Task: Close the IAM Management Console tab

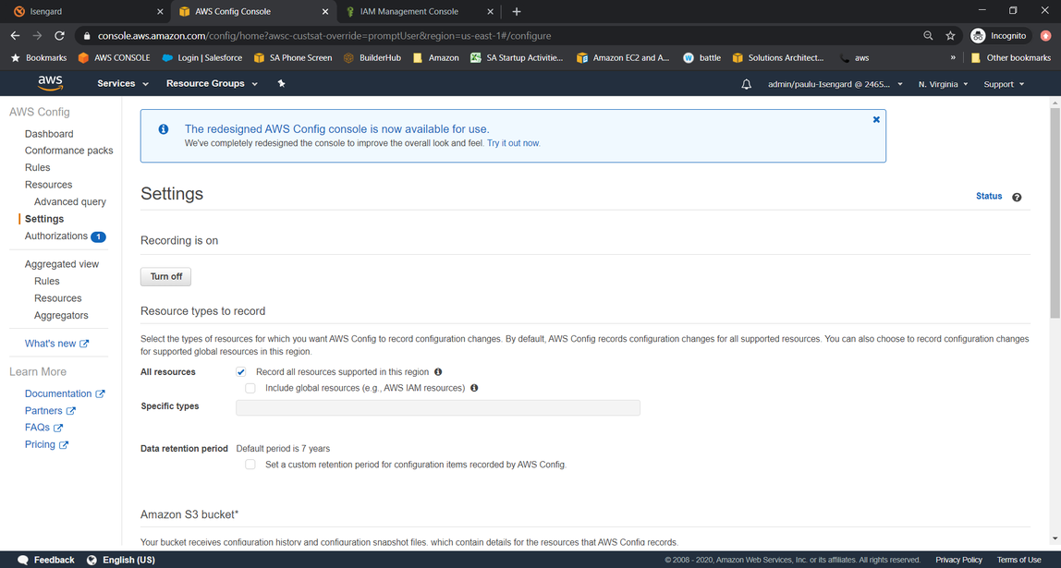Action: click(490, 11)
